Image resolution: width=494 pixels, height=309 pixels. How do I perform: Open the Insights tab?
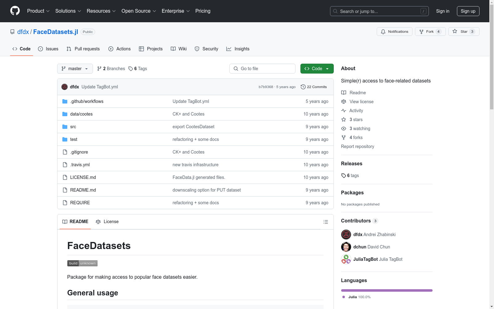(238, 49)
